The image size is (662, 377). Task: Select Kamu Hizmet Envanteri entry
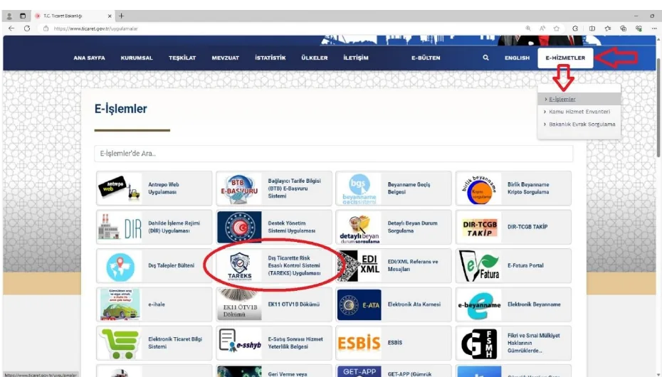pyautogui.click(x=579, y=112)
